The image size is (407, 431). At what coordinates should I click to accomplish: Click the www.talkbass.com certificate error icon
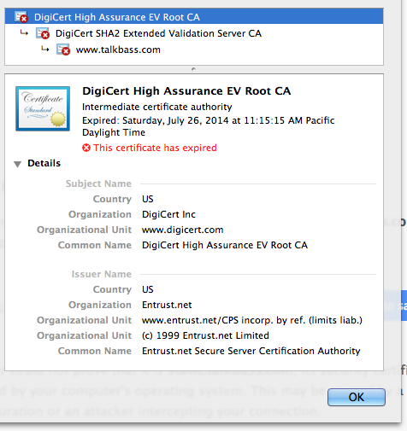tap(63, 50)
